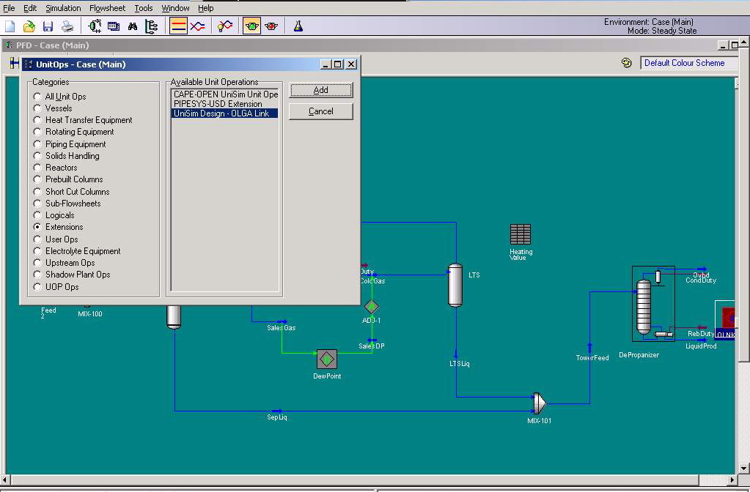The image size is (750, 492).
Task: Open the Flowsheet menu
Action: coord(108,8)
